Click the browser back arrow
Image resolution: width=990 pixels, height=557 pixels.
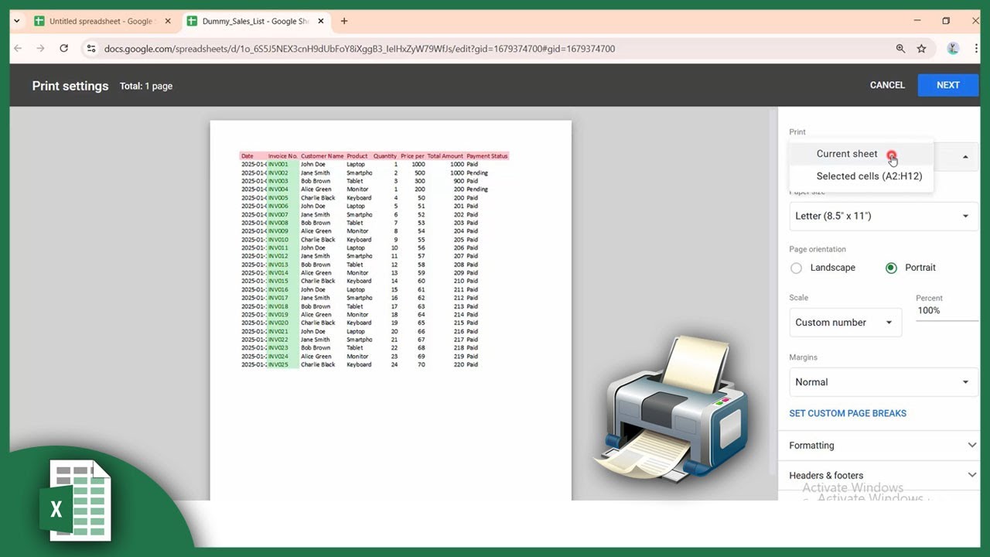coord(19,49)
